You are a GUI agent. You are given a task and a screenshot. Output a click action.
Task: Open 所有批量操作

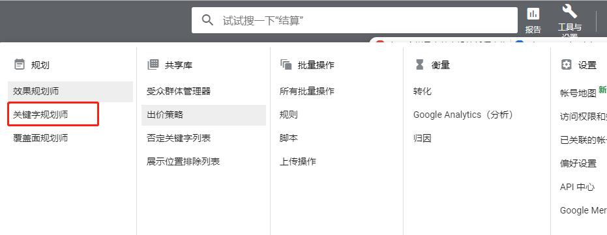pyautogui.click(x=307, y=92)
